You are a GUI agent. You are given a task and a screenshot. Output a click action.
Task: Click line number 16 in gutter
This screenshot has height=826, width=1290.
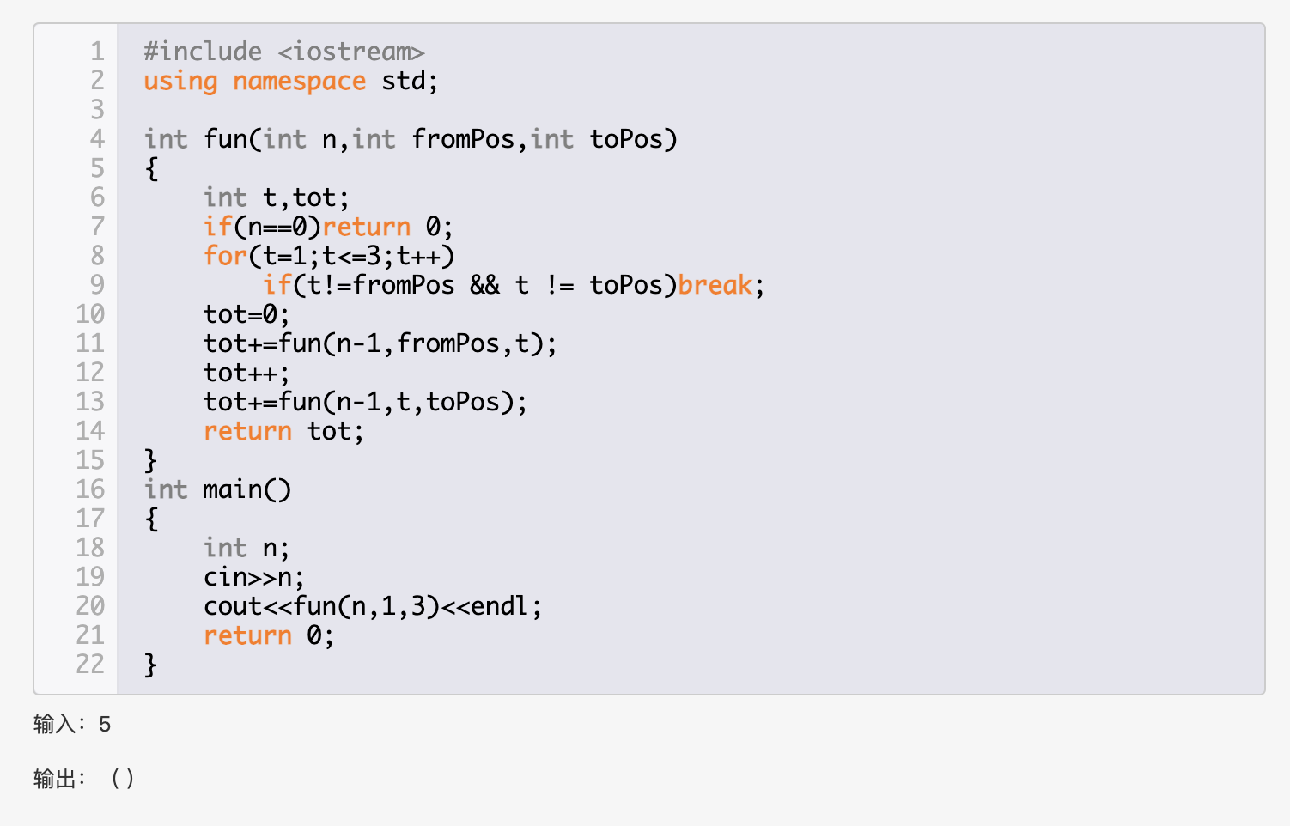pos(90,489)
